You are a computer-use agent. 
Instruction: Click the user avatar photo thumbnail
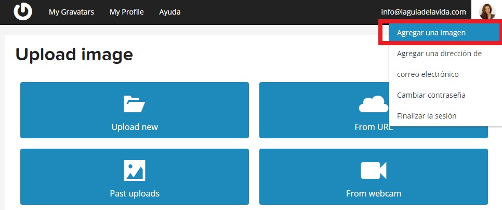tap(487, 11)
